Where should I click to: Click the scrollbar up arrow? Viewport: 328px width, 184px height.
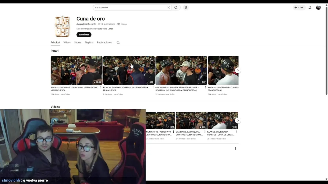pyautogui.click(x=326, y=5)
